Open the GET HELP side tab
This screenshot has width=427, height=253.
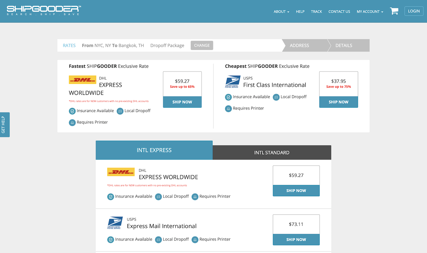[4, 125]
